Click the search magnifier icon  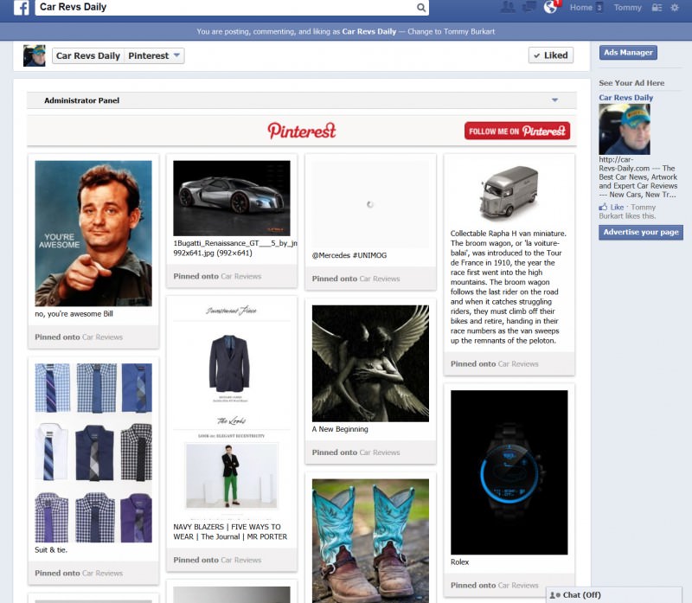click(x=421, y=8)
